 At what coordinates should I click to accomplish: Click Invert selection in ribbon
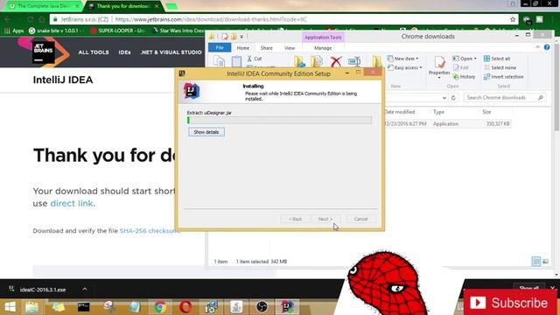tap(504, 77)
